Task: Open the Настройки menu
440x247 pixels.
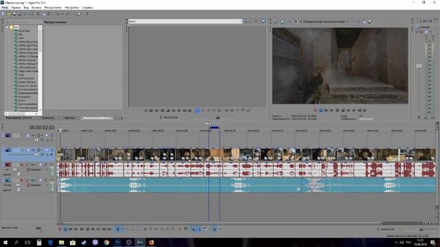Action: pos(71,8)
